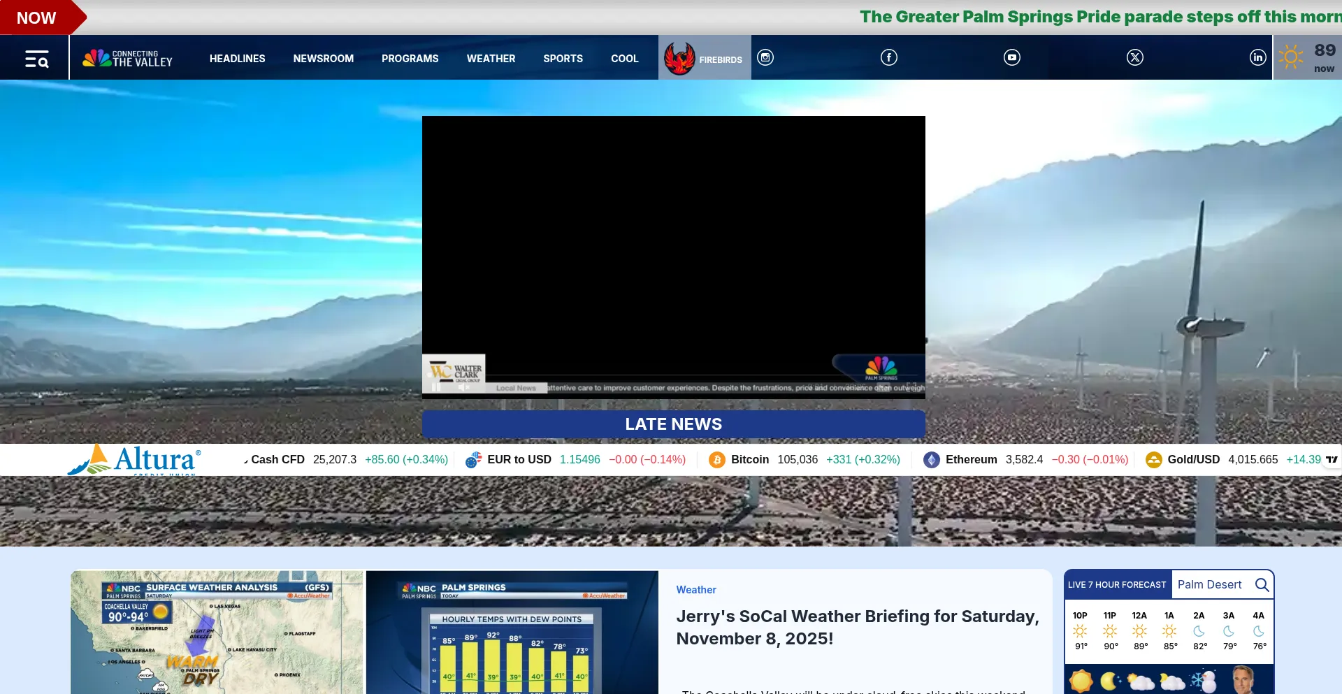This screenshot has width=1342, height=694.
Task: Click the Palm Desert location field
Action: pyautogui.click(x=1210, y=585)
